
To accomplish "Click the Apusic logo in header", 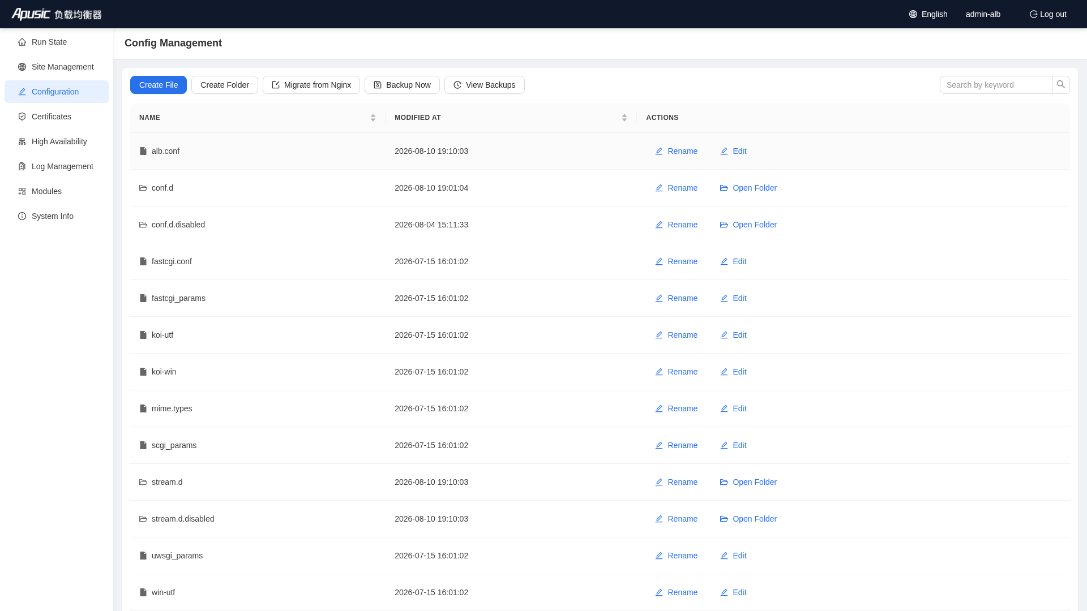I will [x=57, y=14].
